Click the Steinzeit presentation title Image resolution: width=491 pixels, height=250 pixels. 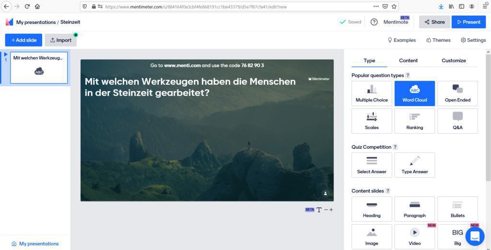click(70, 22)
